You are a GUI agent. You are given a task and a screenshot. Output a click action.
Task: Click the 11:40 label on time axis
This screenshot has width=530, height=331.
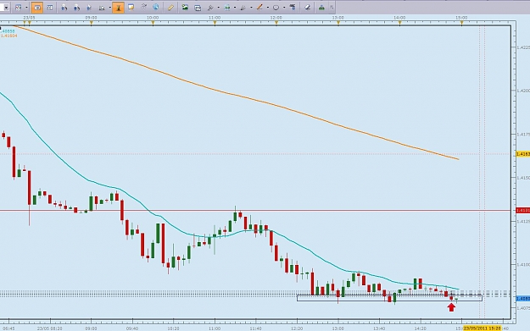coord(255,328)
